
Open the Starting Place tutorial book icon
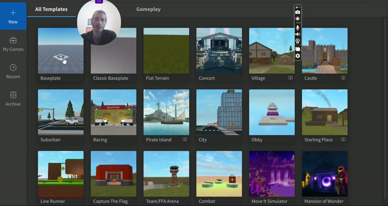click(x=343, y=139)
